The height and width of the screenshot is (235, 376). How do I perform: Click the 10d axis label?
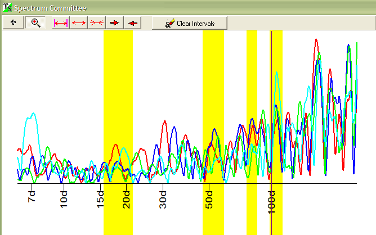click(64, 200)
